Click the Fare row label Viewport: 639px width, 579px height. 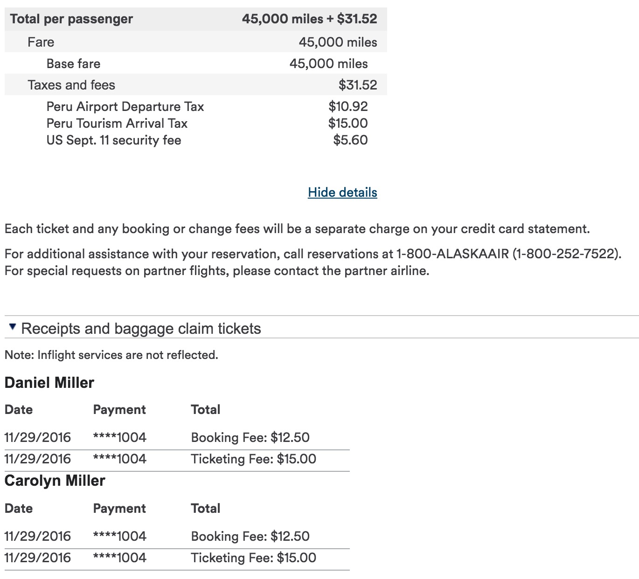point(41,42)
